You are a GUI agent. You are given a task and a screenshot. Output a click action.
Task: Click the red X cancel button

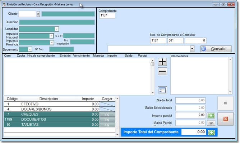click(x=226, y=119)
